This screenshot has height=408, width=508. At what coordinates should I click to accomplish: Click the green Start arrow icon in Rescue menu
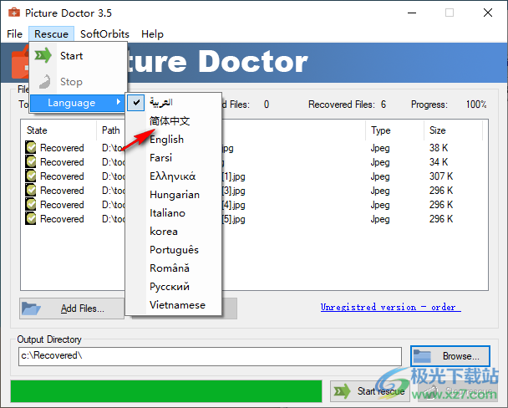point(43,55)
